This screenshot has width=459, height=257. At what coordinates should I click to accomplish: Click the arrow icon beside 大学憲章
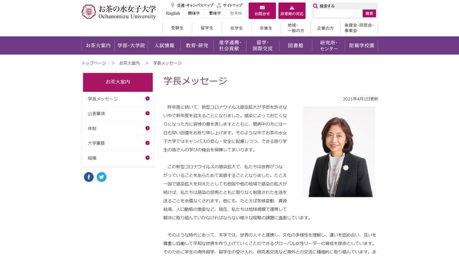click(x=147, y=143)
